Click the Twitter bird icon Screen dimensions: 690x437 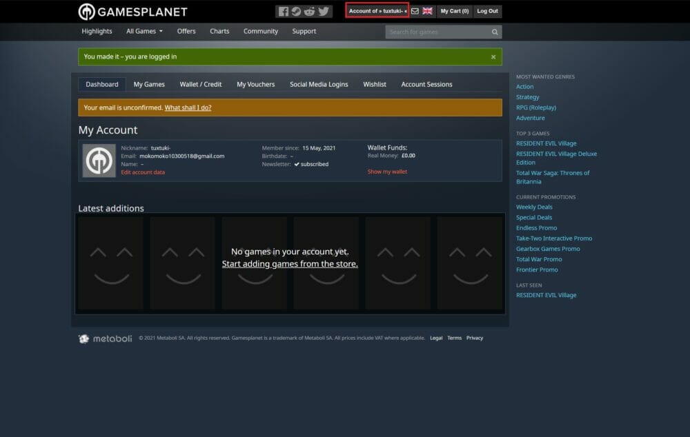click(323, 11)
